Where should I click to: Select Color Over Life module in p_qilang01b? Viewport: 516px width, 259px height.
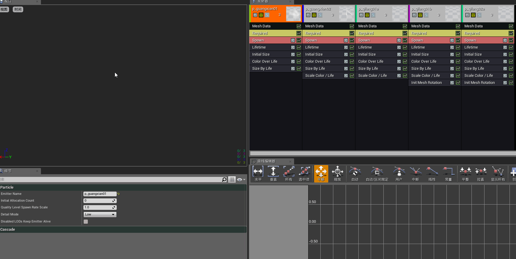click(435, 62)
